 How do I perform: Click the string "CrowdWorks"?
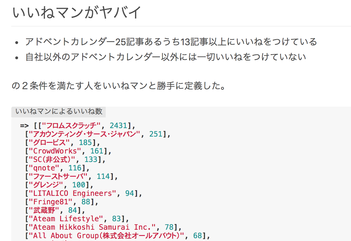tap(55, 151)
